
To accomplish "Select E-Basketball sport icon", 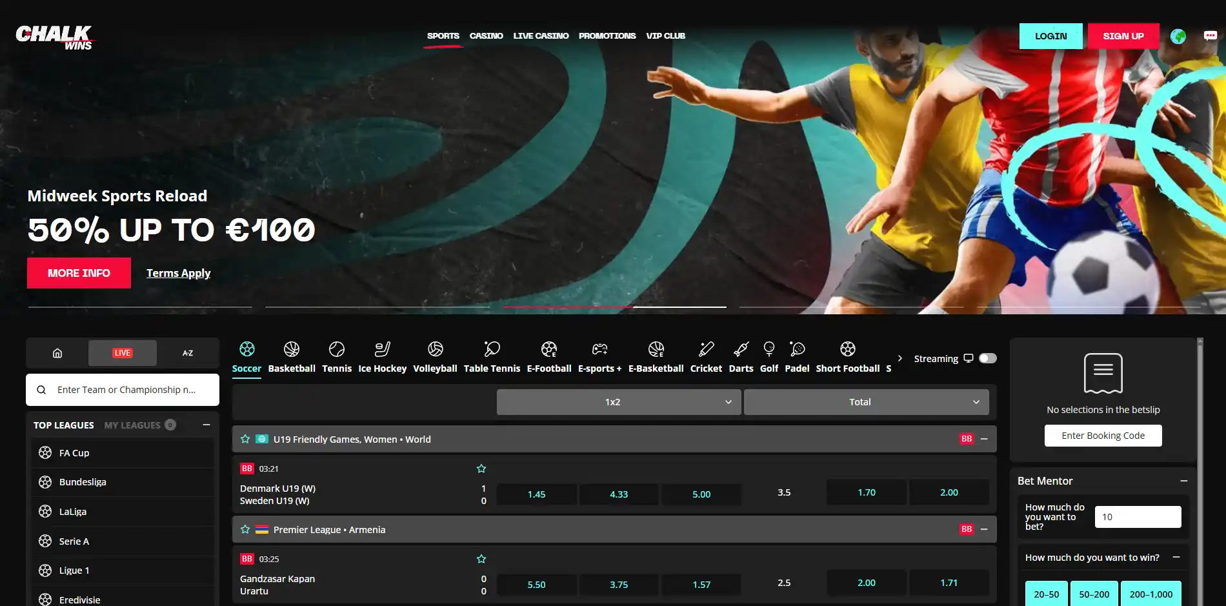I will [656, 358].
